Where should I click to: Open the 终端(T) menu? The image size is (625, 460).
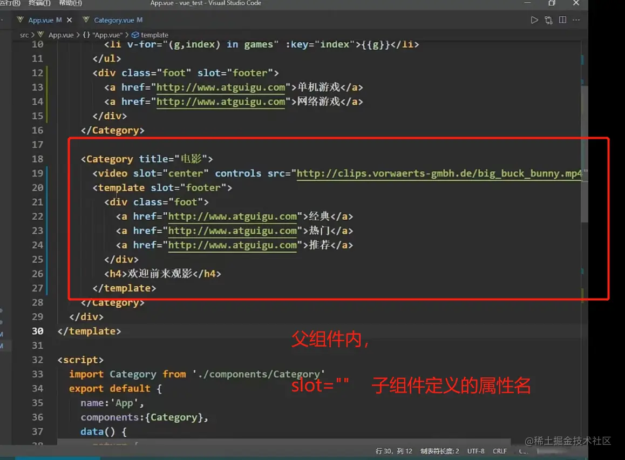(x=39, y=3)
